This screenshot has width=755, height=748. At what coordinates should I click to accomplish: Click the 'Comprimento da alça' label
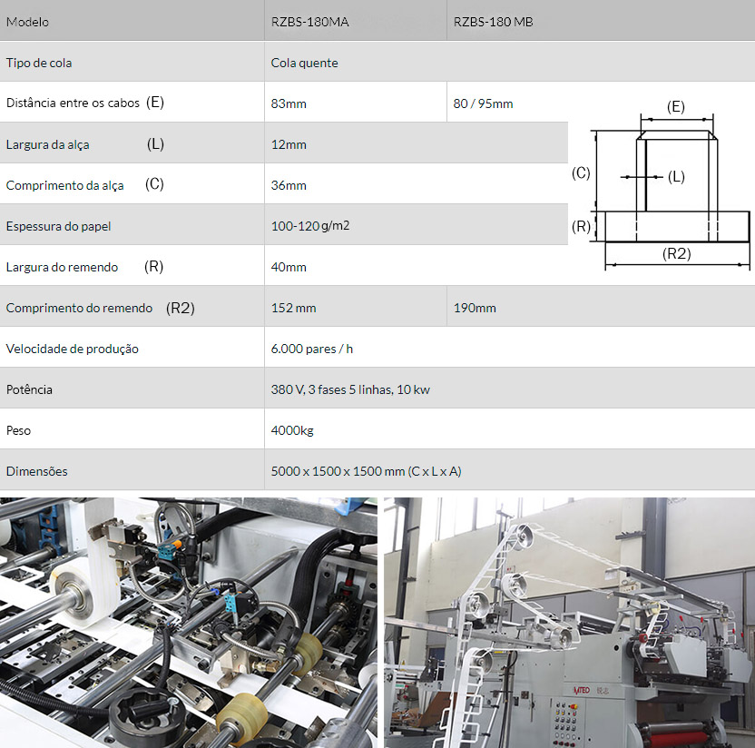65,185
